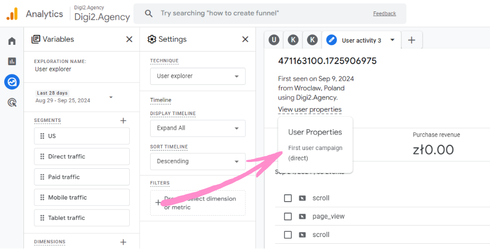490x249 pixels.
Task: Open the date range dropdown arrow
Action: click(111, 97)
